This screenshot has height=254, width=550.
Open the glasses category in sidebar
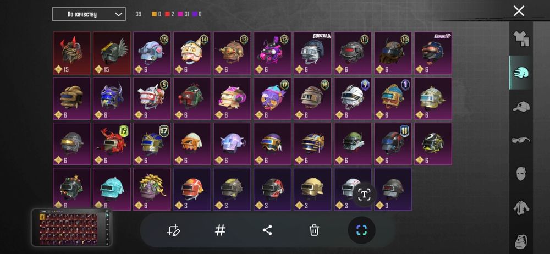(x=521, y=140)
